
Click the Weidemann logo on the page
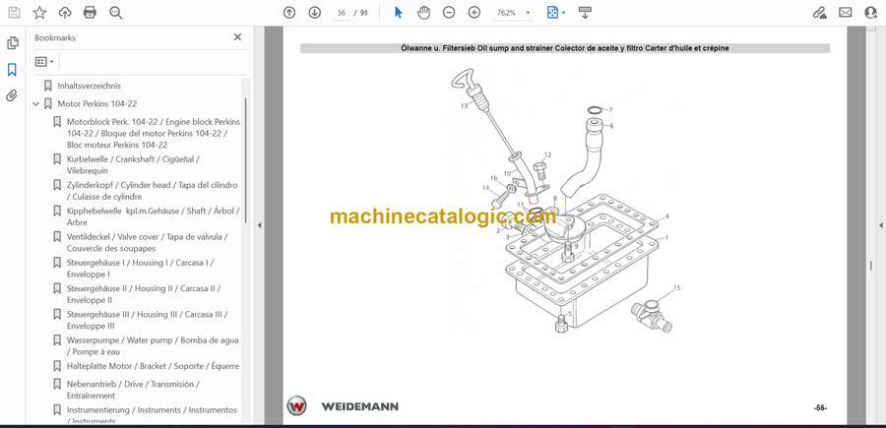pos(343,406)
